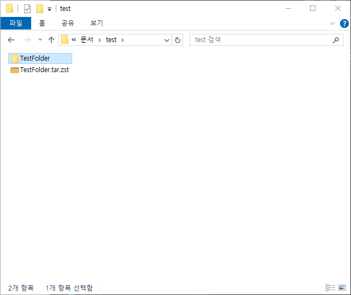Screen dimensions: 351x295
Task: Select the TestFolder folder
Action: [x=40, y=58]
